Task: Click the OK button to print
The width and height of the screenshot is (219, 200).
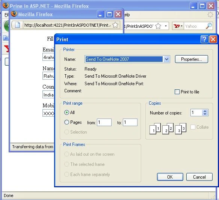Action: click(170, 177)
